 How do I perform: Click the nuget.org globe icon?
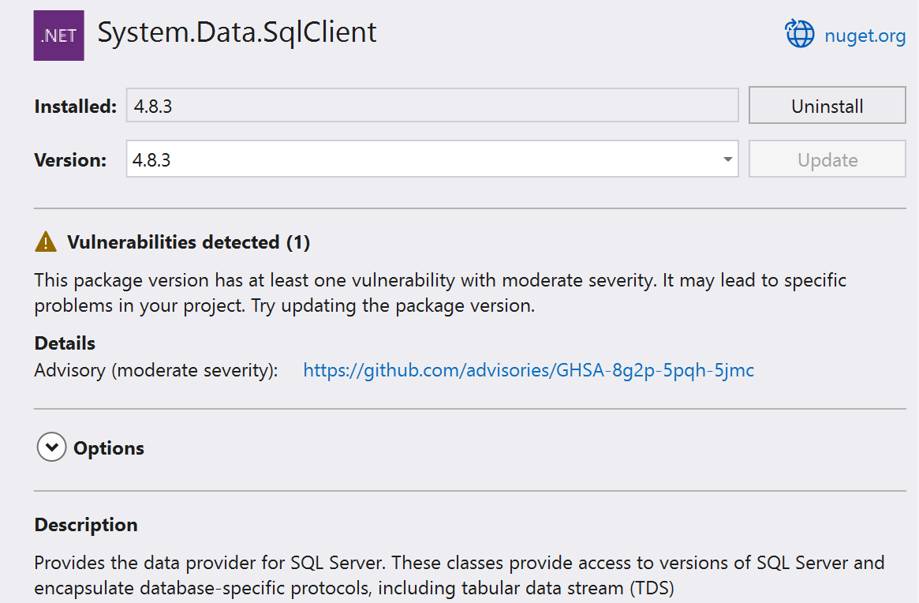[799, 35]
